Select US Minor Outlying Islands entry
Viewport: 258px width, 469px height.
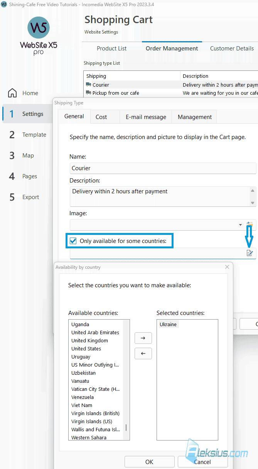pos(95,365)
